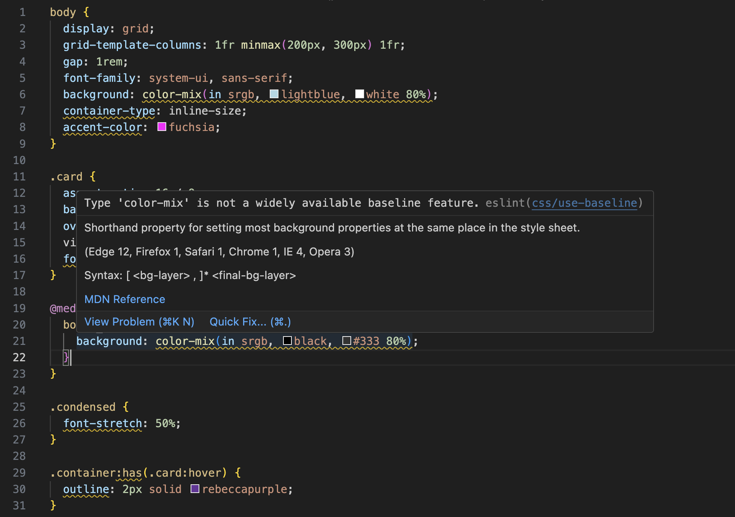Click the .condensed selector

(x=84, y=407)
